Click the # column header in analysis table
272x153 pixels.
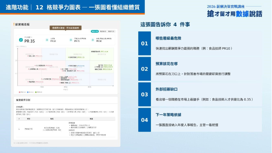click(19, 119)
